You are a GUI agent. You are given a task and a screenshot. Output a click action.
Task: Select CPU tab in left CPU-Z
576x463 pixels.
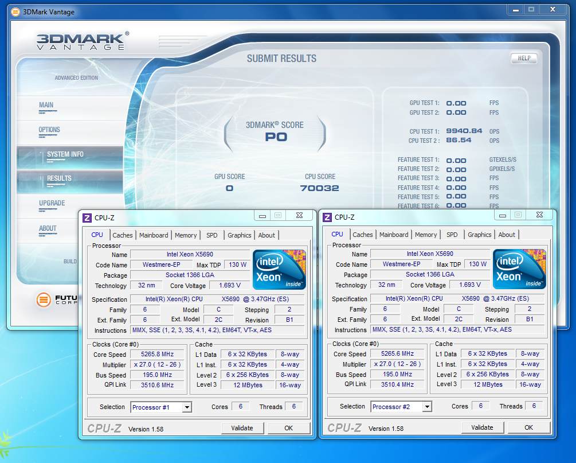pos(97,235)
